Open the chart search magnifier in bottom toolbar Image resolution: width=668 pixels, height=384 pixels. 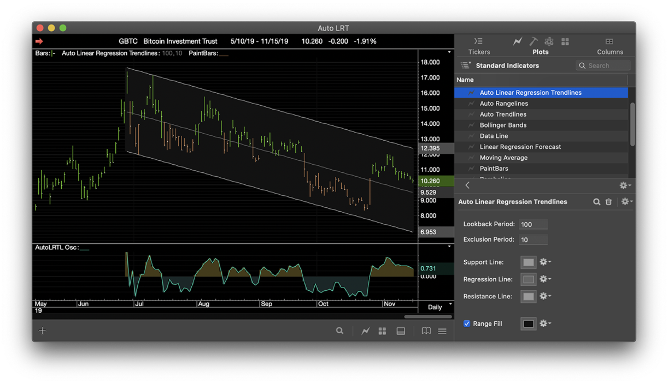coord(339,331)
